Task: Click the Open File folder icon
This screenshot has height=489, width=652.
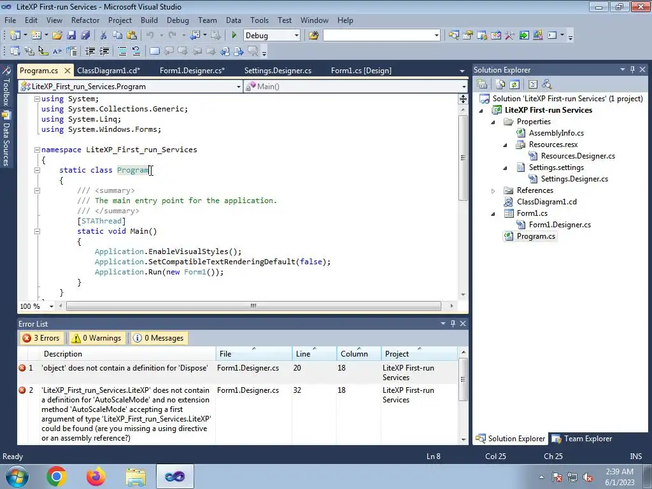Action: coord(57,36)
